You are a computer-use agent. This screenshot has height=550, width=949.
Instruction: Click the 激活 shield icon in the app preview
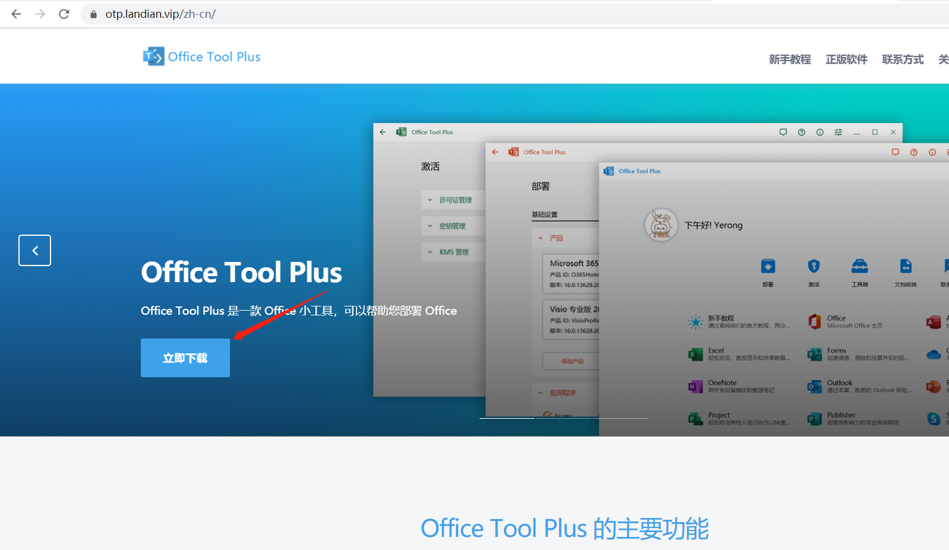click(814, 266)
